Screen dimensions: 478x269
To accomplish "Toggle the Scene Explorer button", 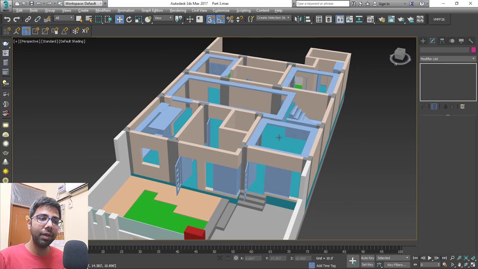I will point(319,19).
